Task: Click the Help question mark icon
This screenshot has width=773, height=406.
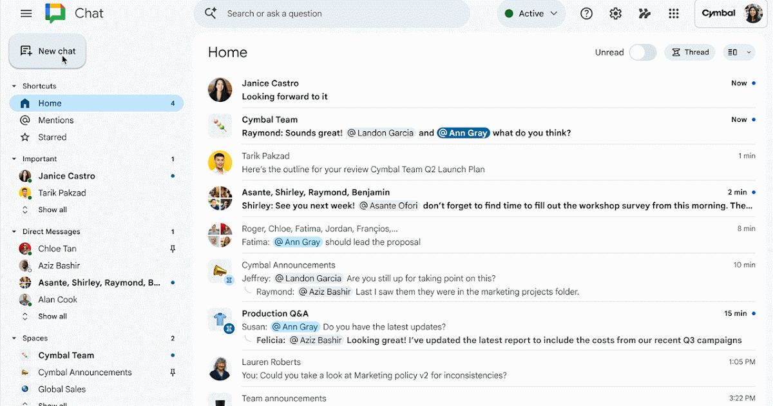Action: [x=586, y=14]
